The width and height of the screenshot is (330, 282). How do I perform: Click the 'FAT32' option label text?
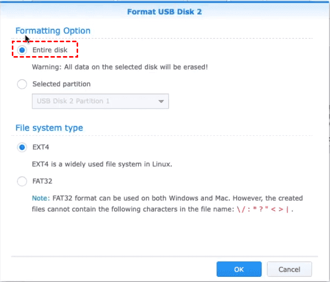[42, 181]
